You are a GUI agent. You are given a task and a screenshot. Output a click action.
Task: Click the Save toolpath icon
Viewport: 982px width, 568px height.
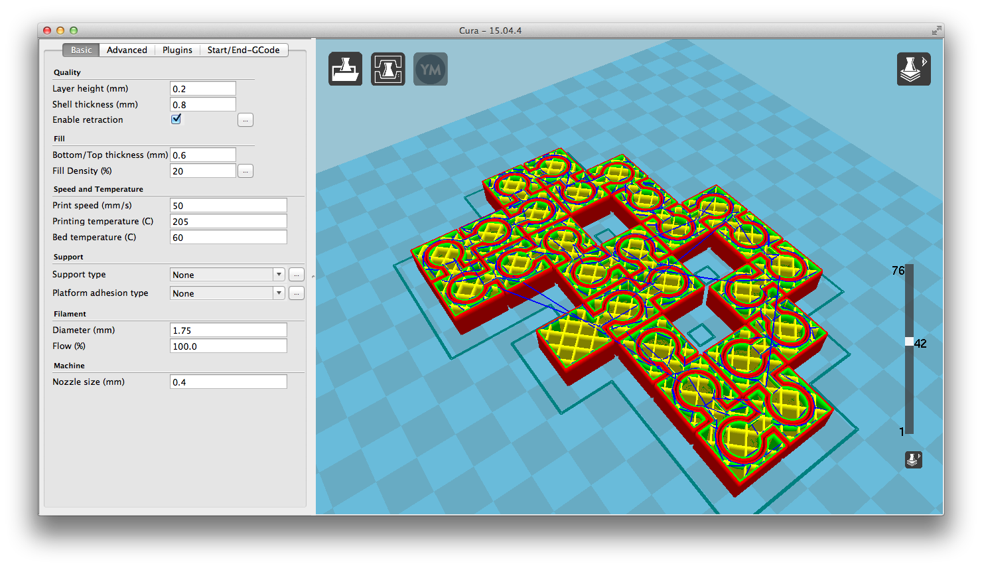(387, 69)
